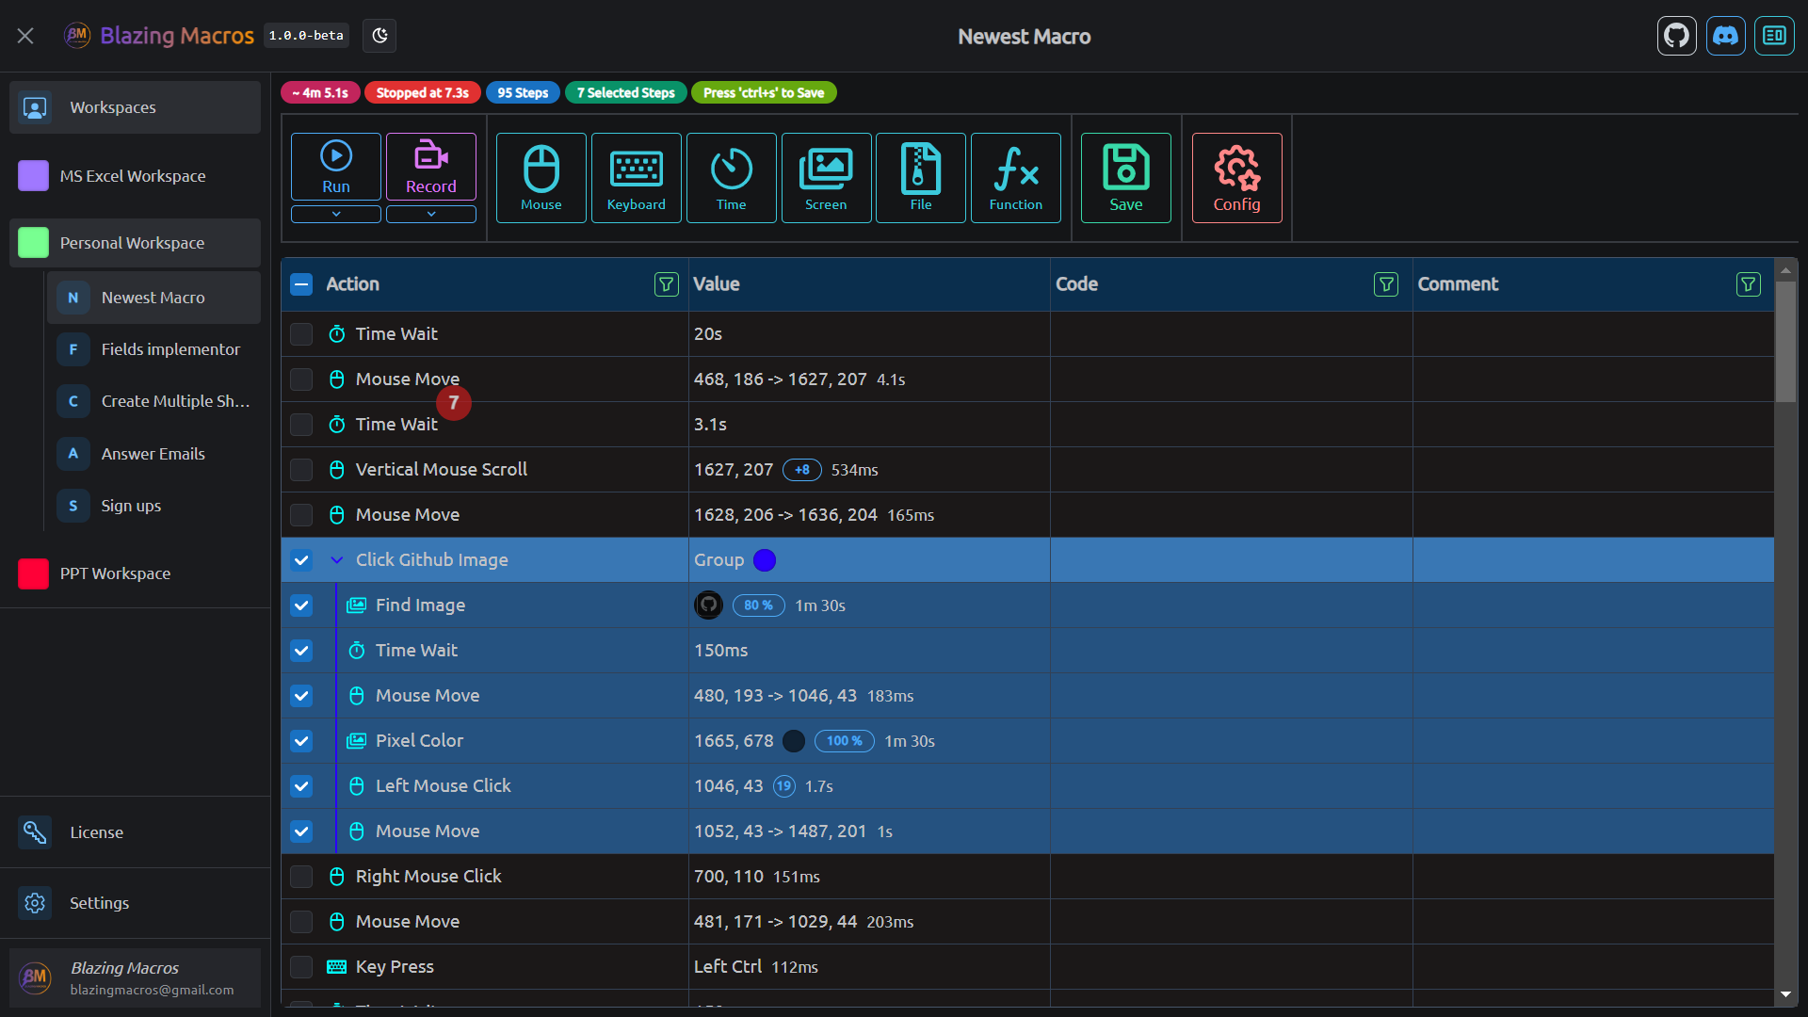This screenshot has height=1017, width=1808.
Task: Click the Left Ctrl value cell
Action: 869,967
